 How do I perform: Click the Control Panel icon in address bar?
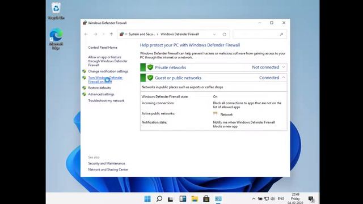point(121,34)
